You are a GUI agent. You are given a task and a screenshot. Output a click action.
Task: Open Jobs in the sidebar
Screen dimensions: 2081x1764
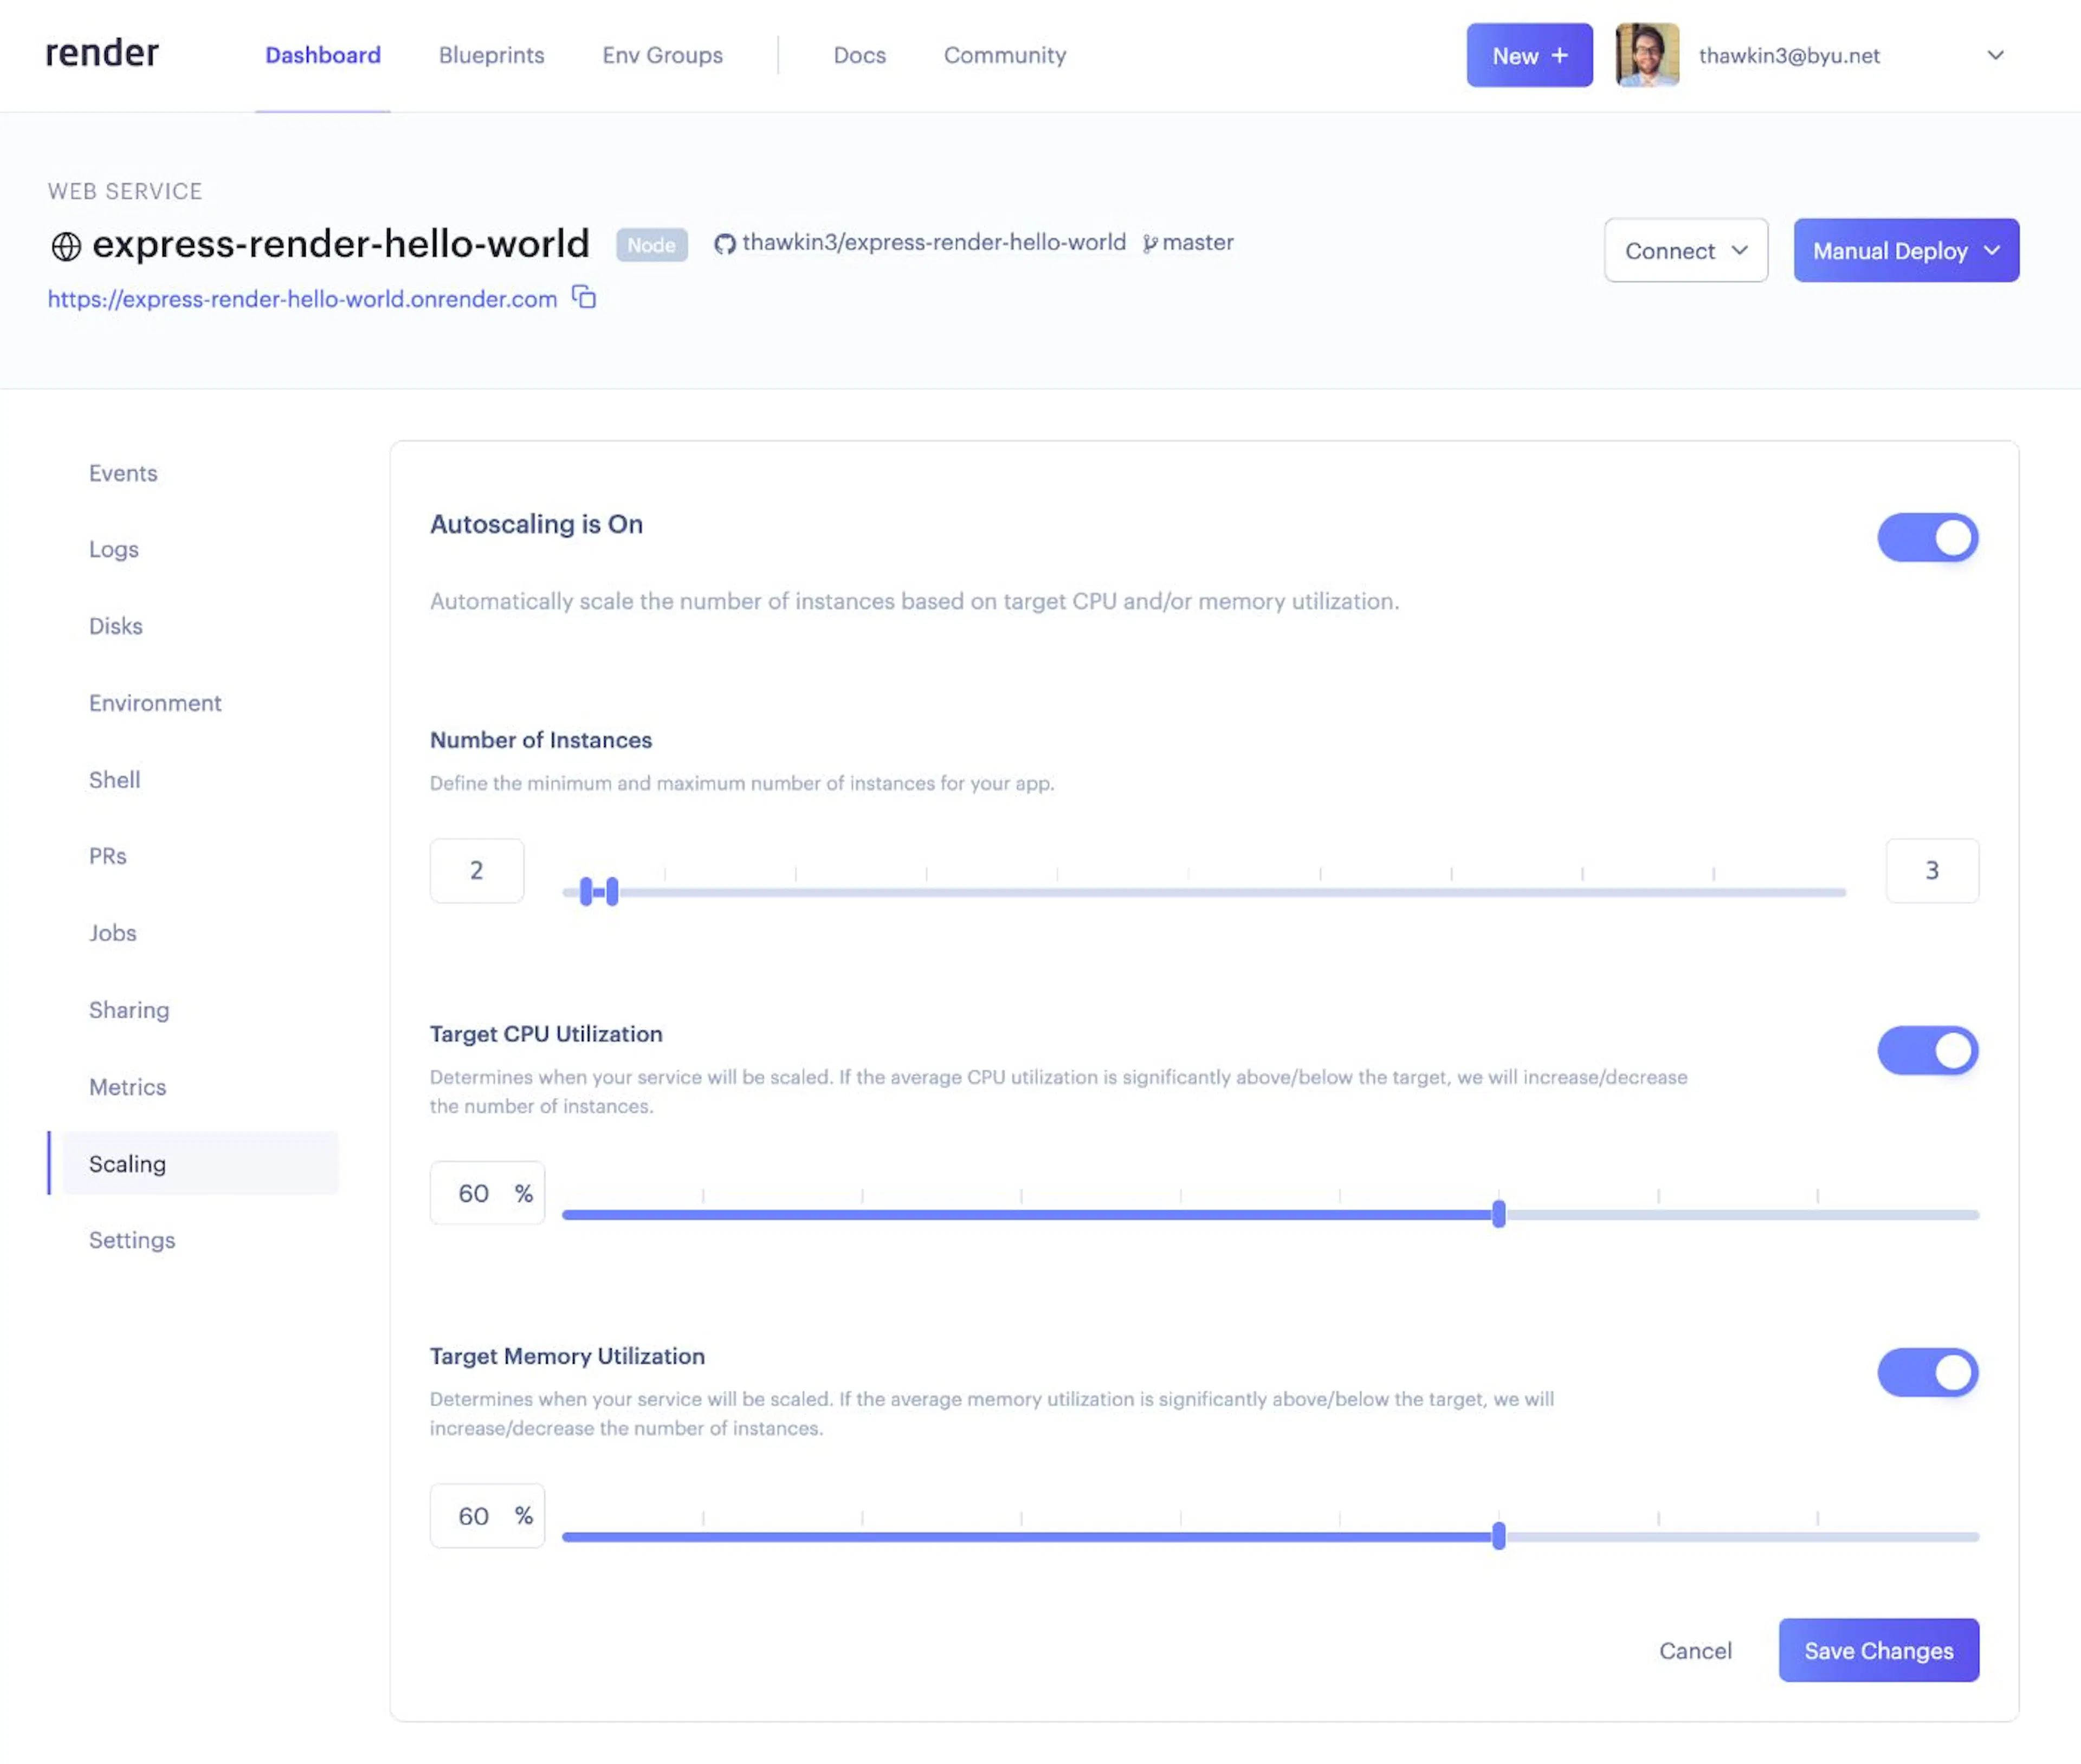(x=112, y=933)
